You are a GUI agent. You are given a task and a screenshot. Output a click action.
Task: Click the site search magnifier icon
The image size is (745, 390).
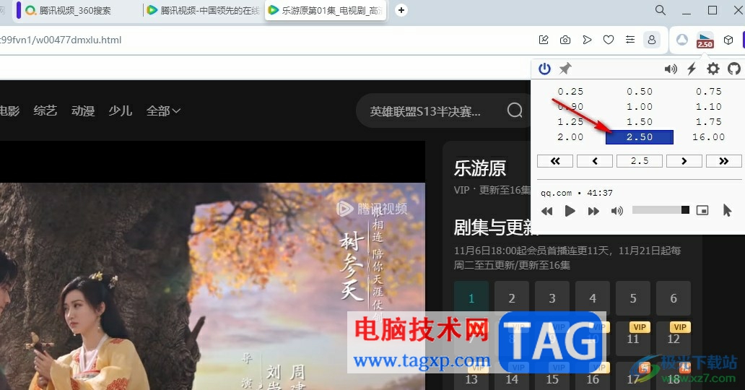[515, 110]
